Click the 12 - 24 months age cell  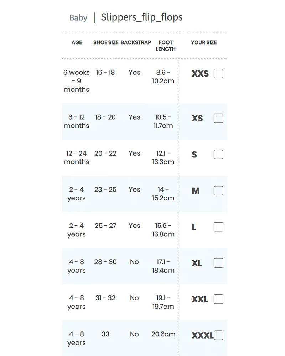tap(76, 158)
